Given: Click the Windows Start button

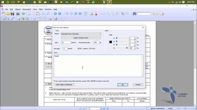Looking at the screenshot, I should [x=3, y=2].
